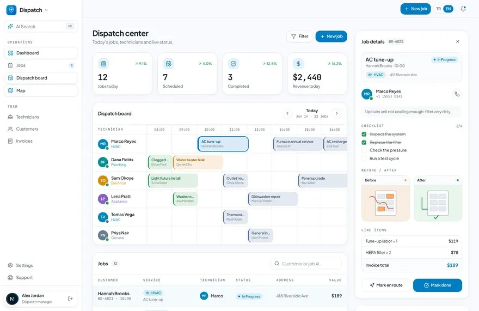Call Marco Reyes with the phone icon
Image resolution: width=479 pixels, height=311 pixels.
click(457, 94)
